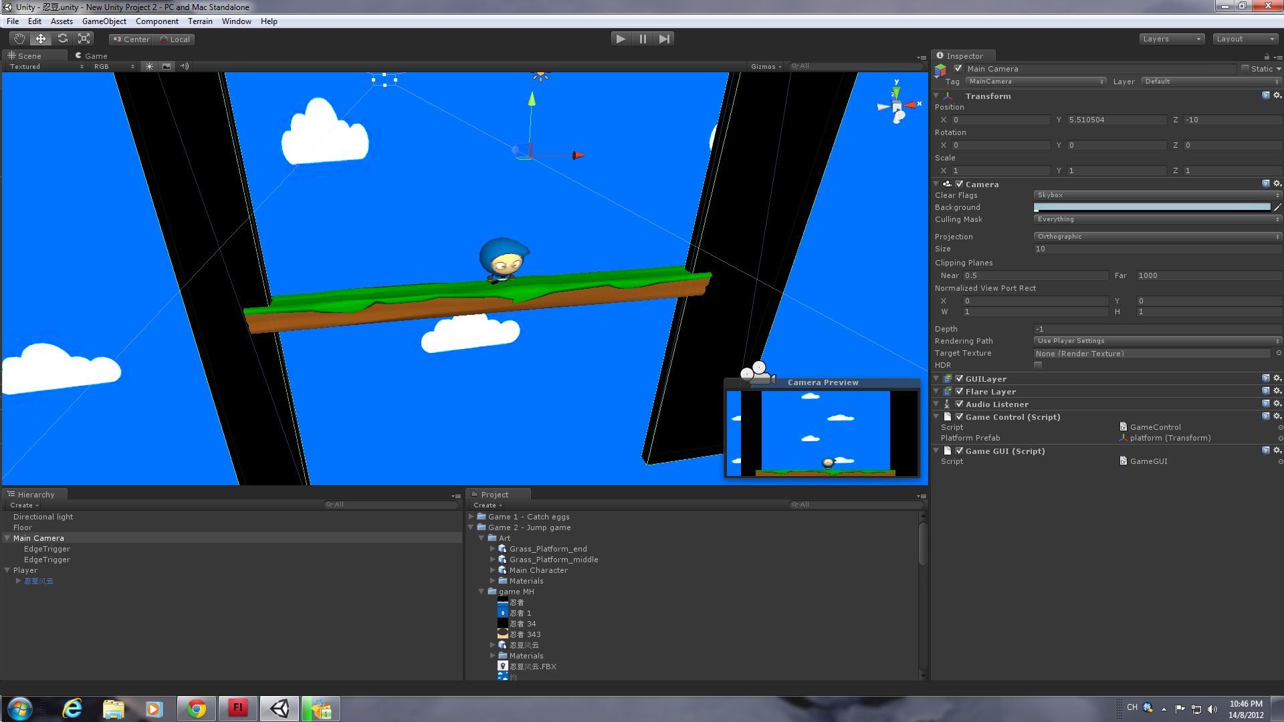
Task: Open Transform component settings gear
Action: coord(1277,96)
